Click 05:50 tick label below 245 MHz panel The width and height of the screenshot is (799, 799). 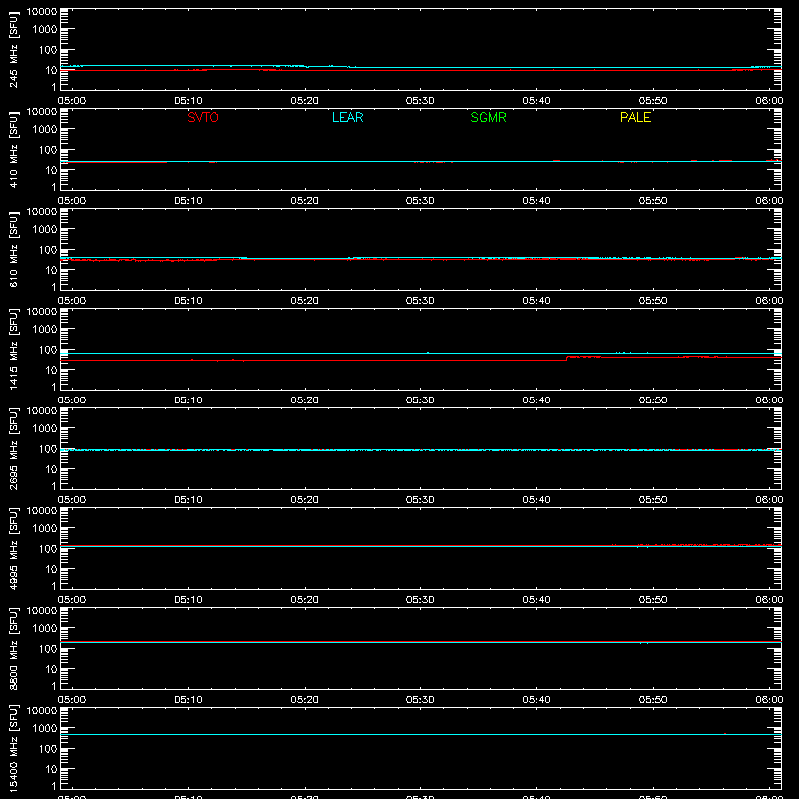point(653,101)
